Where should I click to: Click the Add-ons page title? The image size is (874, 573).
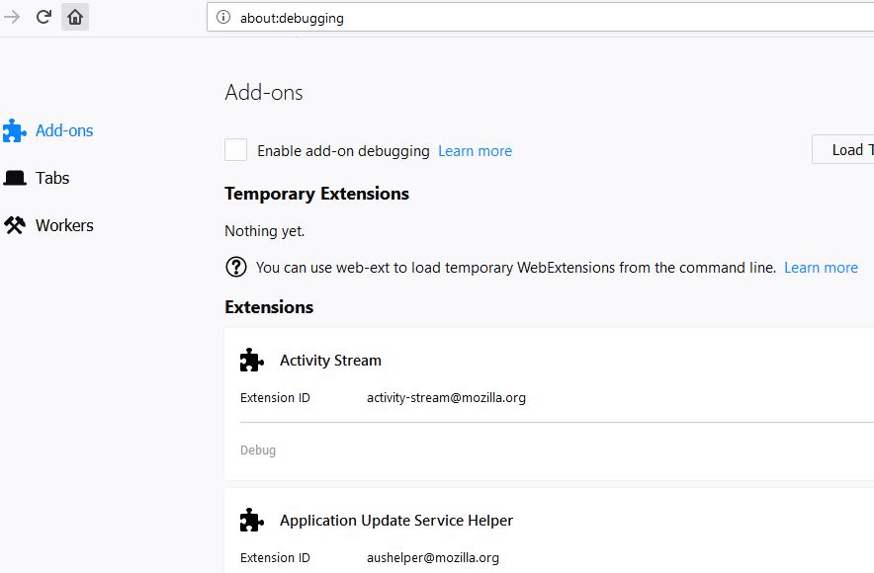tap(264, 93)
